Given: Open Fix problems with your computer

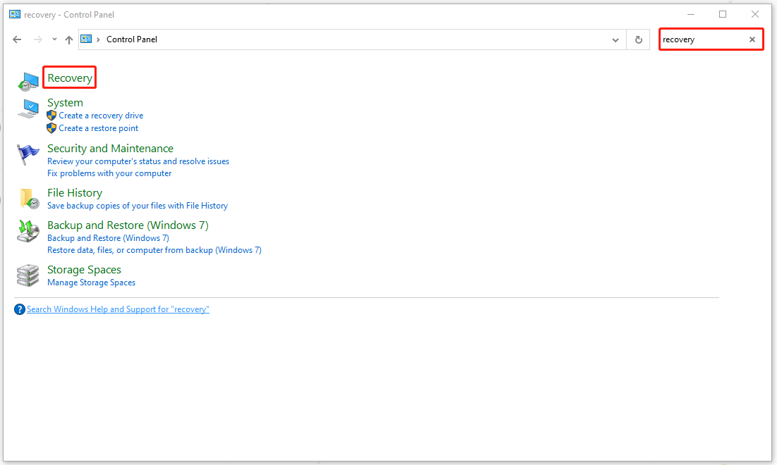Looking at the screenshot, I should [x=109, y=173].
